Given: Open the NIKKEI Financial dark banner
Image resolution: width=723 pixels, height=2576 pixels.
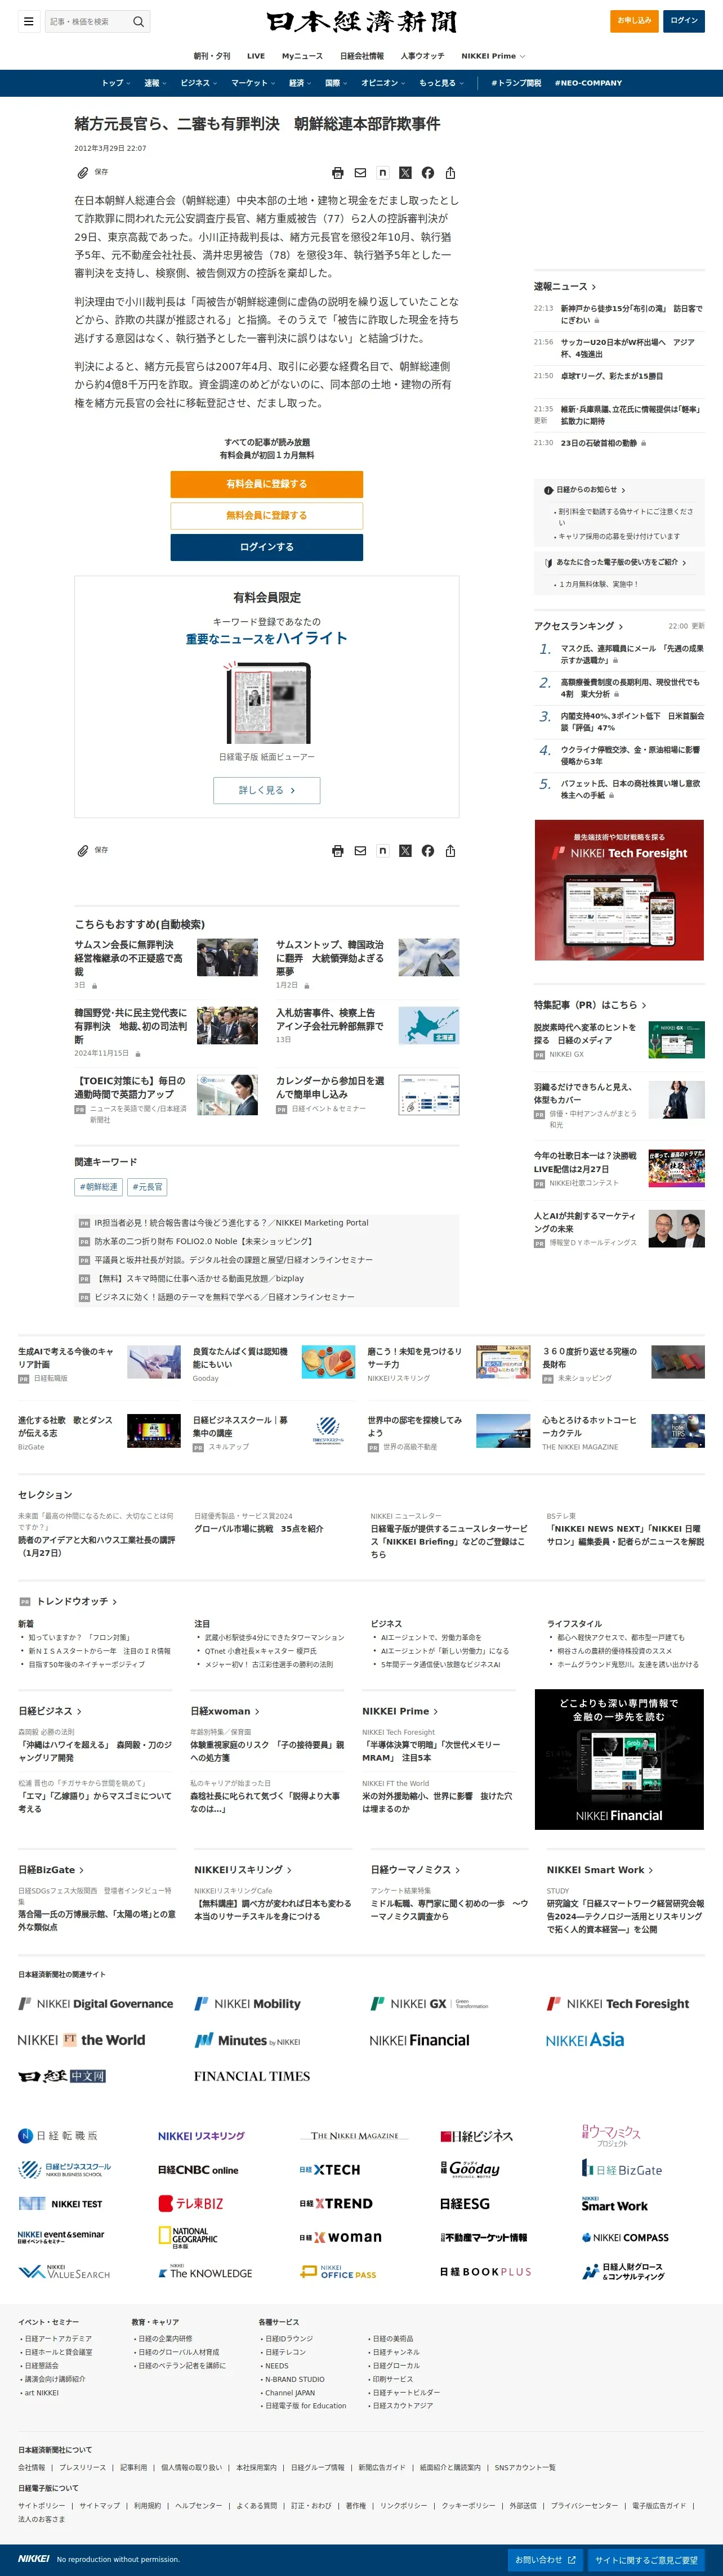Looking at the screenshot, I should pyautogui.click(x=619, y=1759).
